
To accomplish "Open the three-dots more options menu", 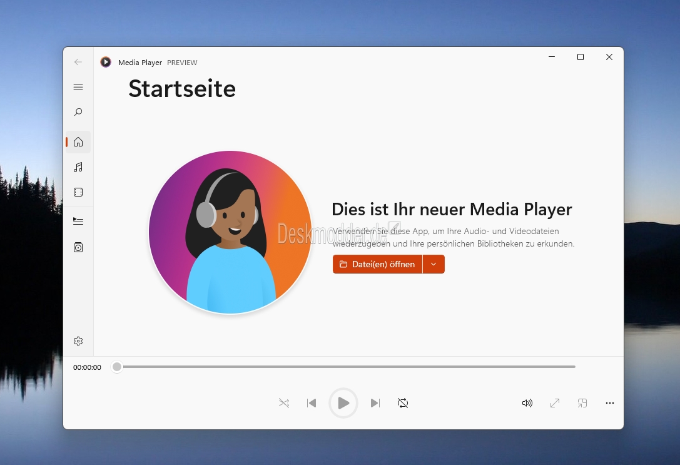I will (x=610, y=403).
